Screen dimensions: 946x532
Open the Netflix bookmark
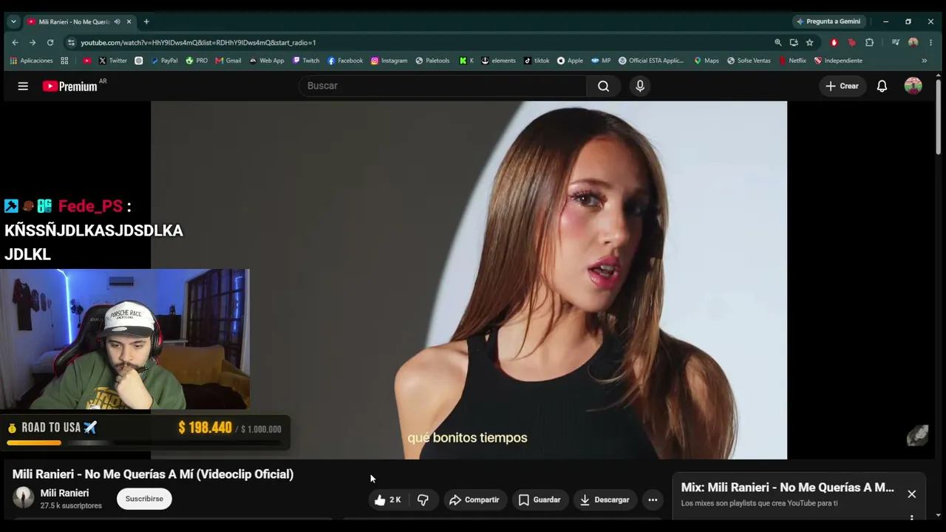(x=792, y=61)
